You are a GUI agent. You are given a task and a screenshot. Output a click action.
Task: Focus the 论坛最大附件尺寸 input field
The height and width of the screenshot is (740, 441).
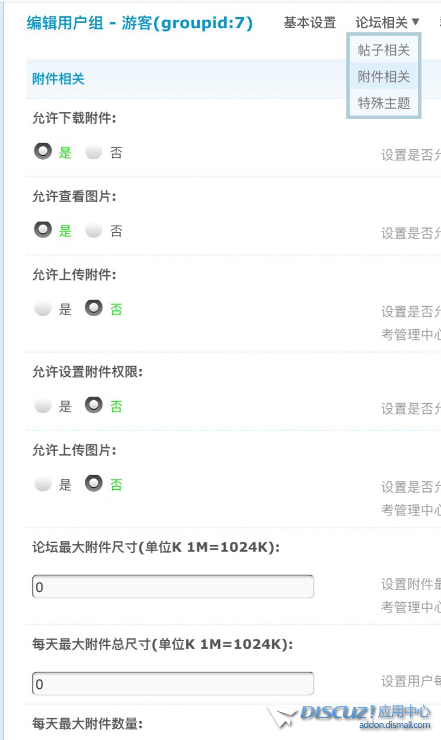[x=173, y=587]
